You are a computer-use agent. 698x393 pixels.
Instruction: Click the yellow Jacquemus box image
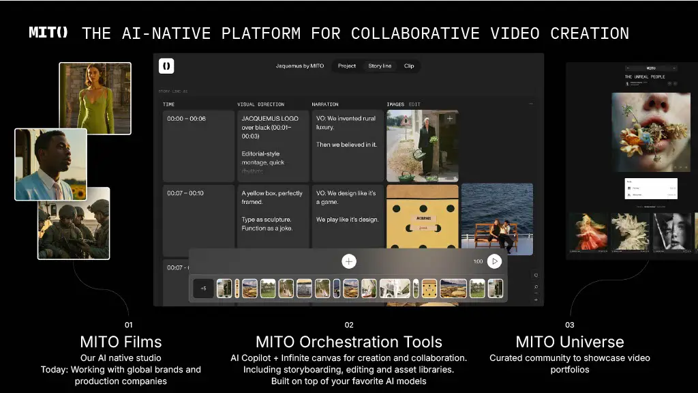(x=422, y=220)
